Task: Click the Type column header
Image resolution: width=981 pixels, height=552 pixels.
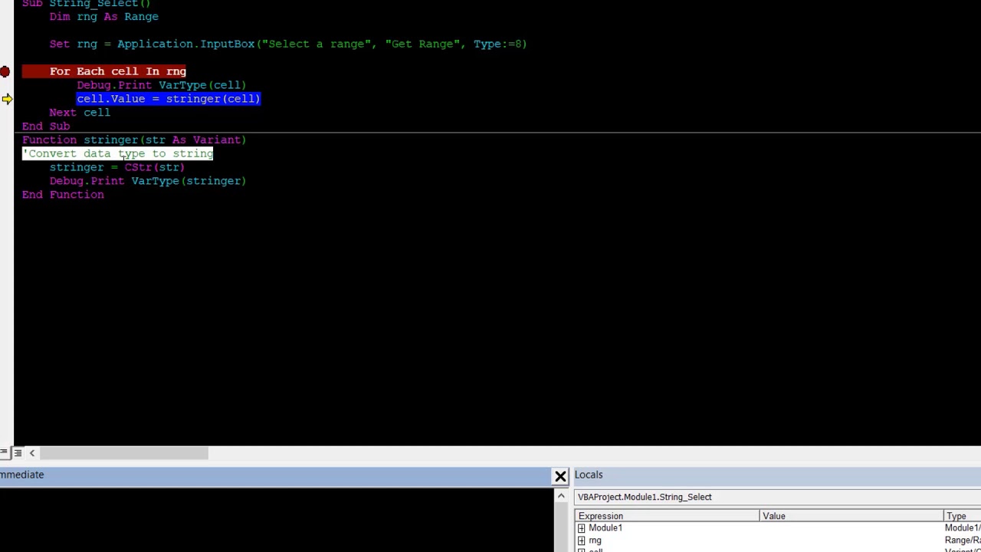Action: tap(963, 516)
